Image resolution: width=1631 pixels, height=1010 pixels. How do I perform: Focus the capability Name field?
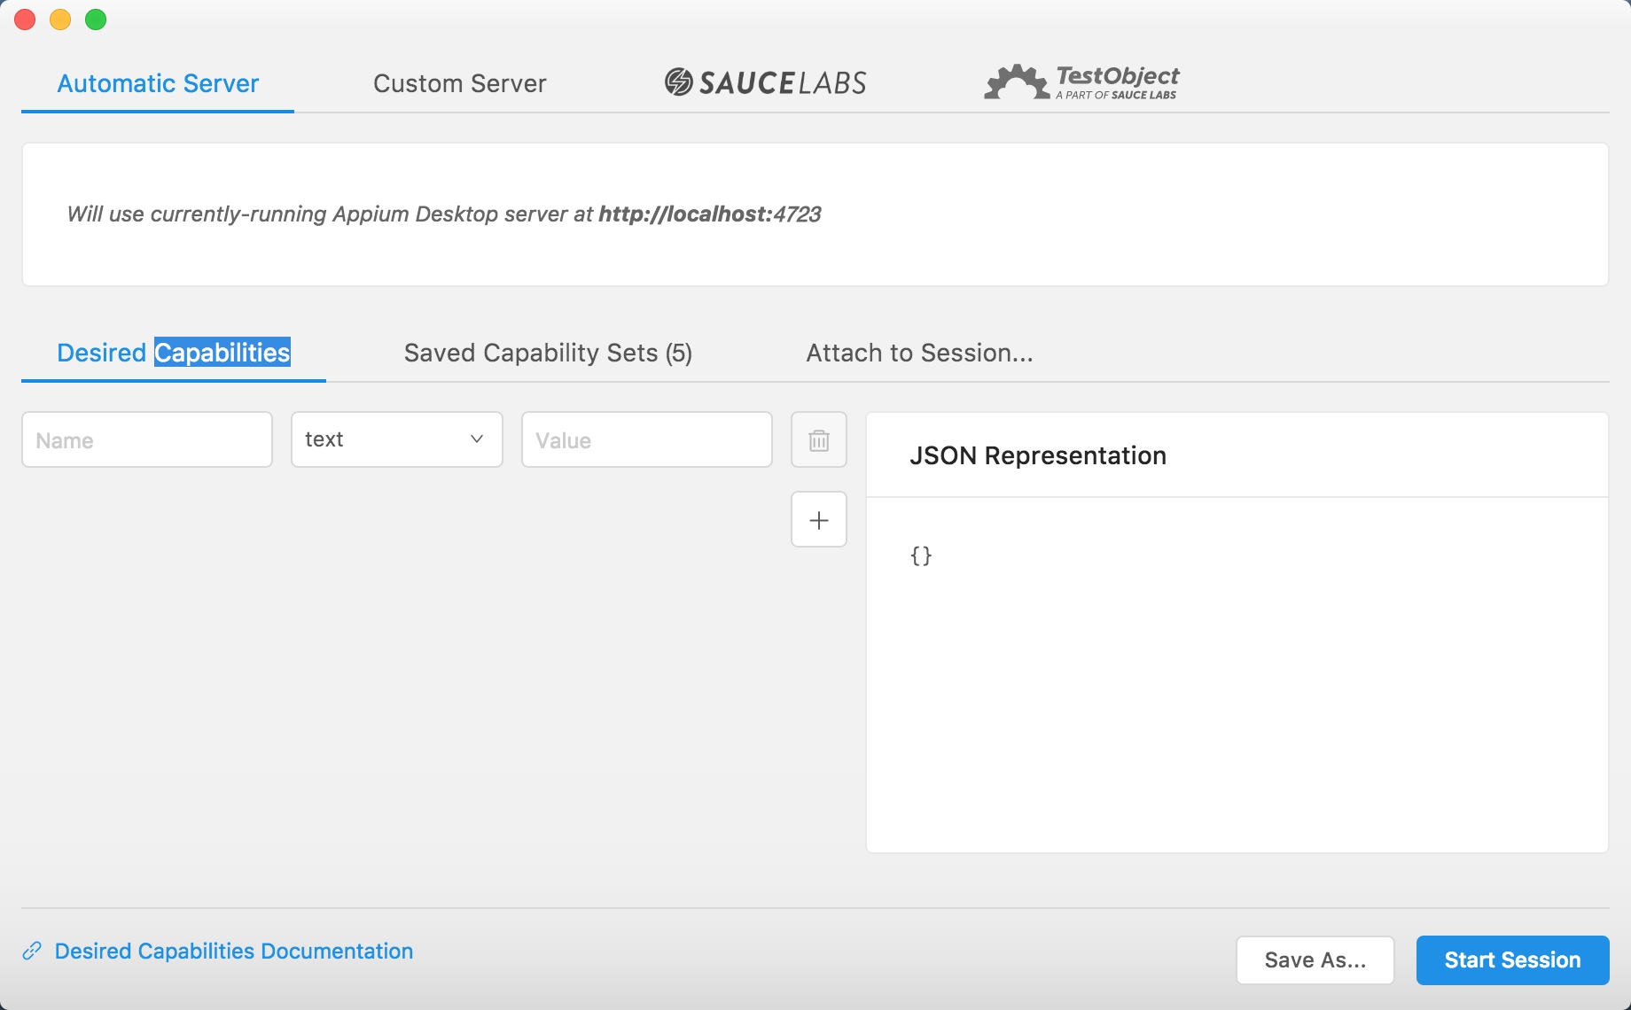tap(147, 439)
